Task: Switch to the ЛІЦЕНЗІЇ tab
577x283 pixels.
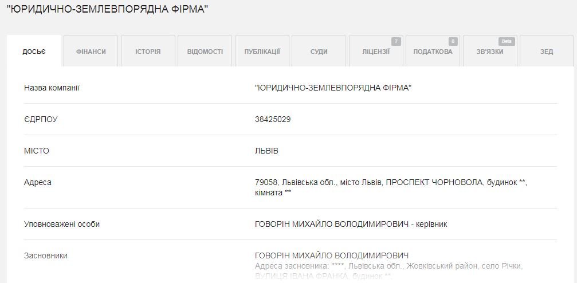Action: point(376,51)
